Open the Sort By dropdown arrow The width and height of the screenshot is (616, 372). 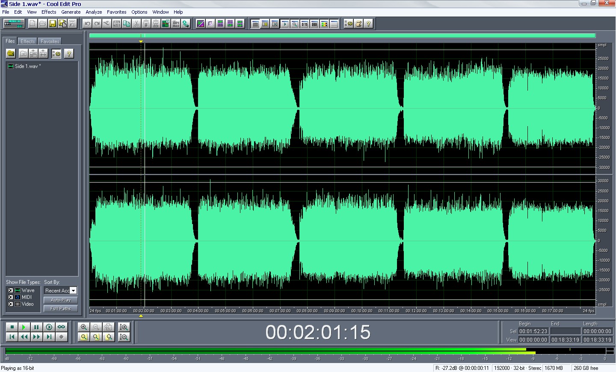pos(73,291)
